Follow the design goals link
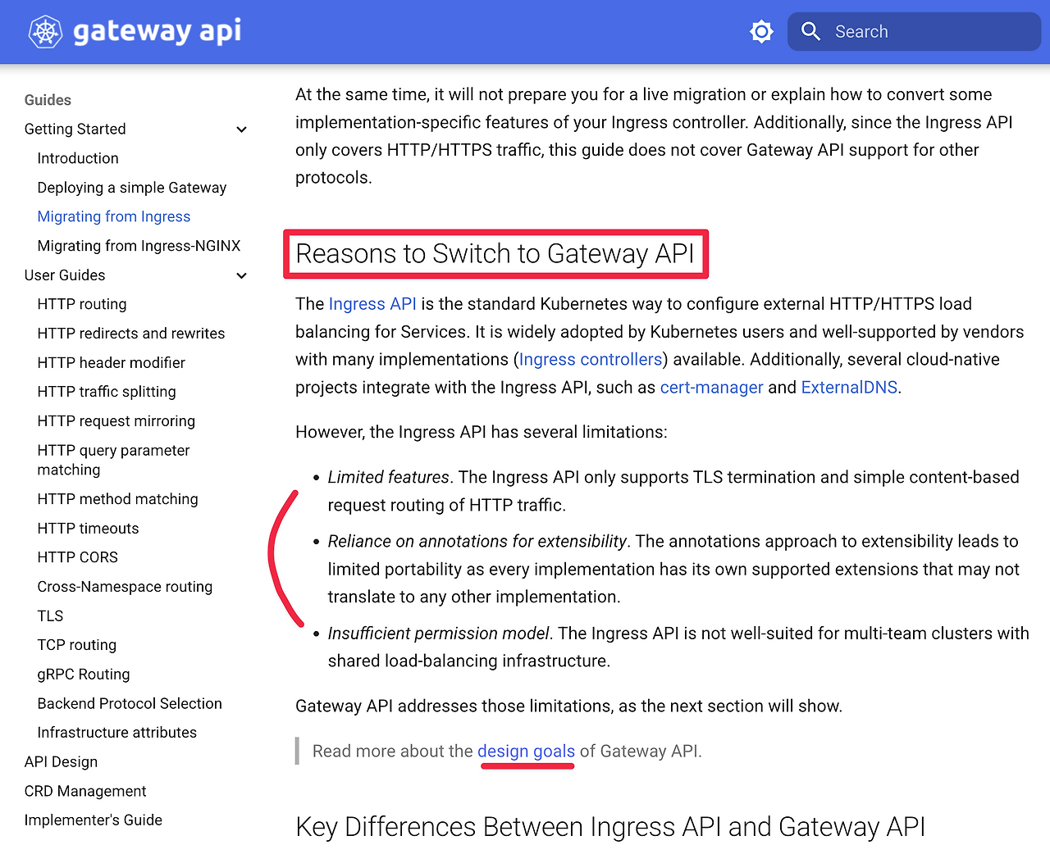This screenshot has width=1050, height=854. click(x=527, y=752)
